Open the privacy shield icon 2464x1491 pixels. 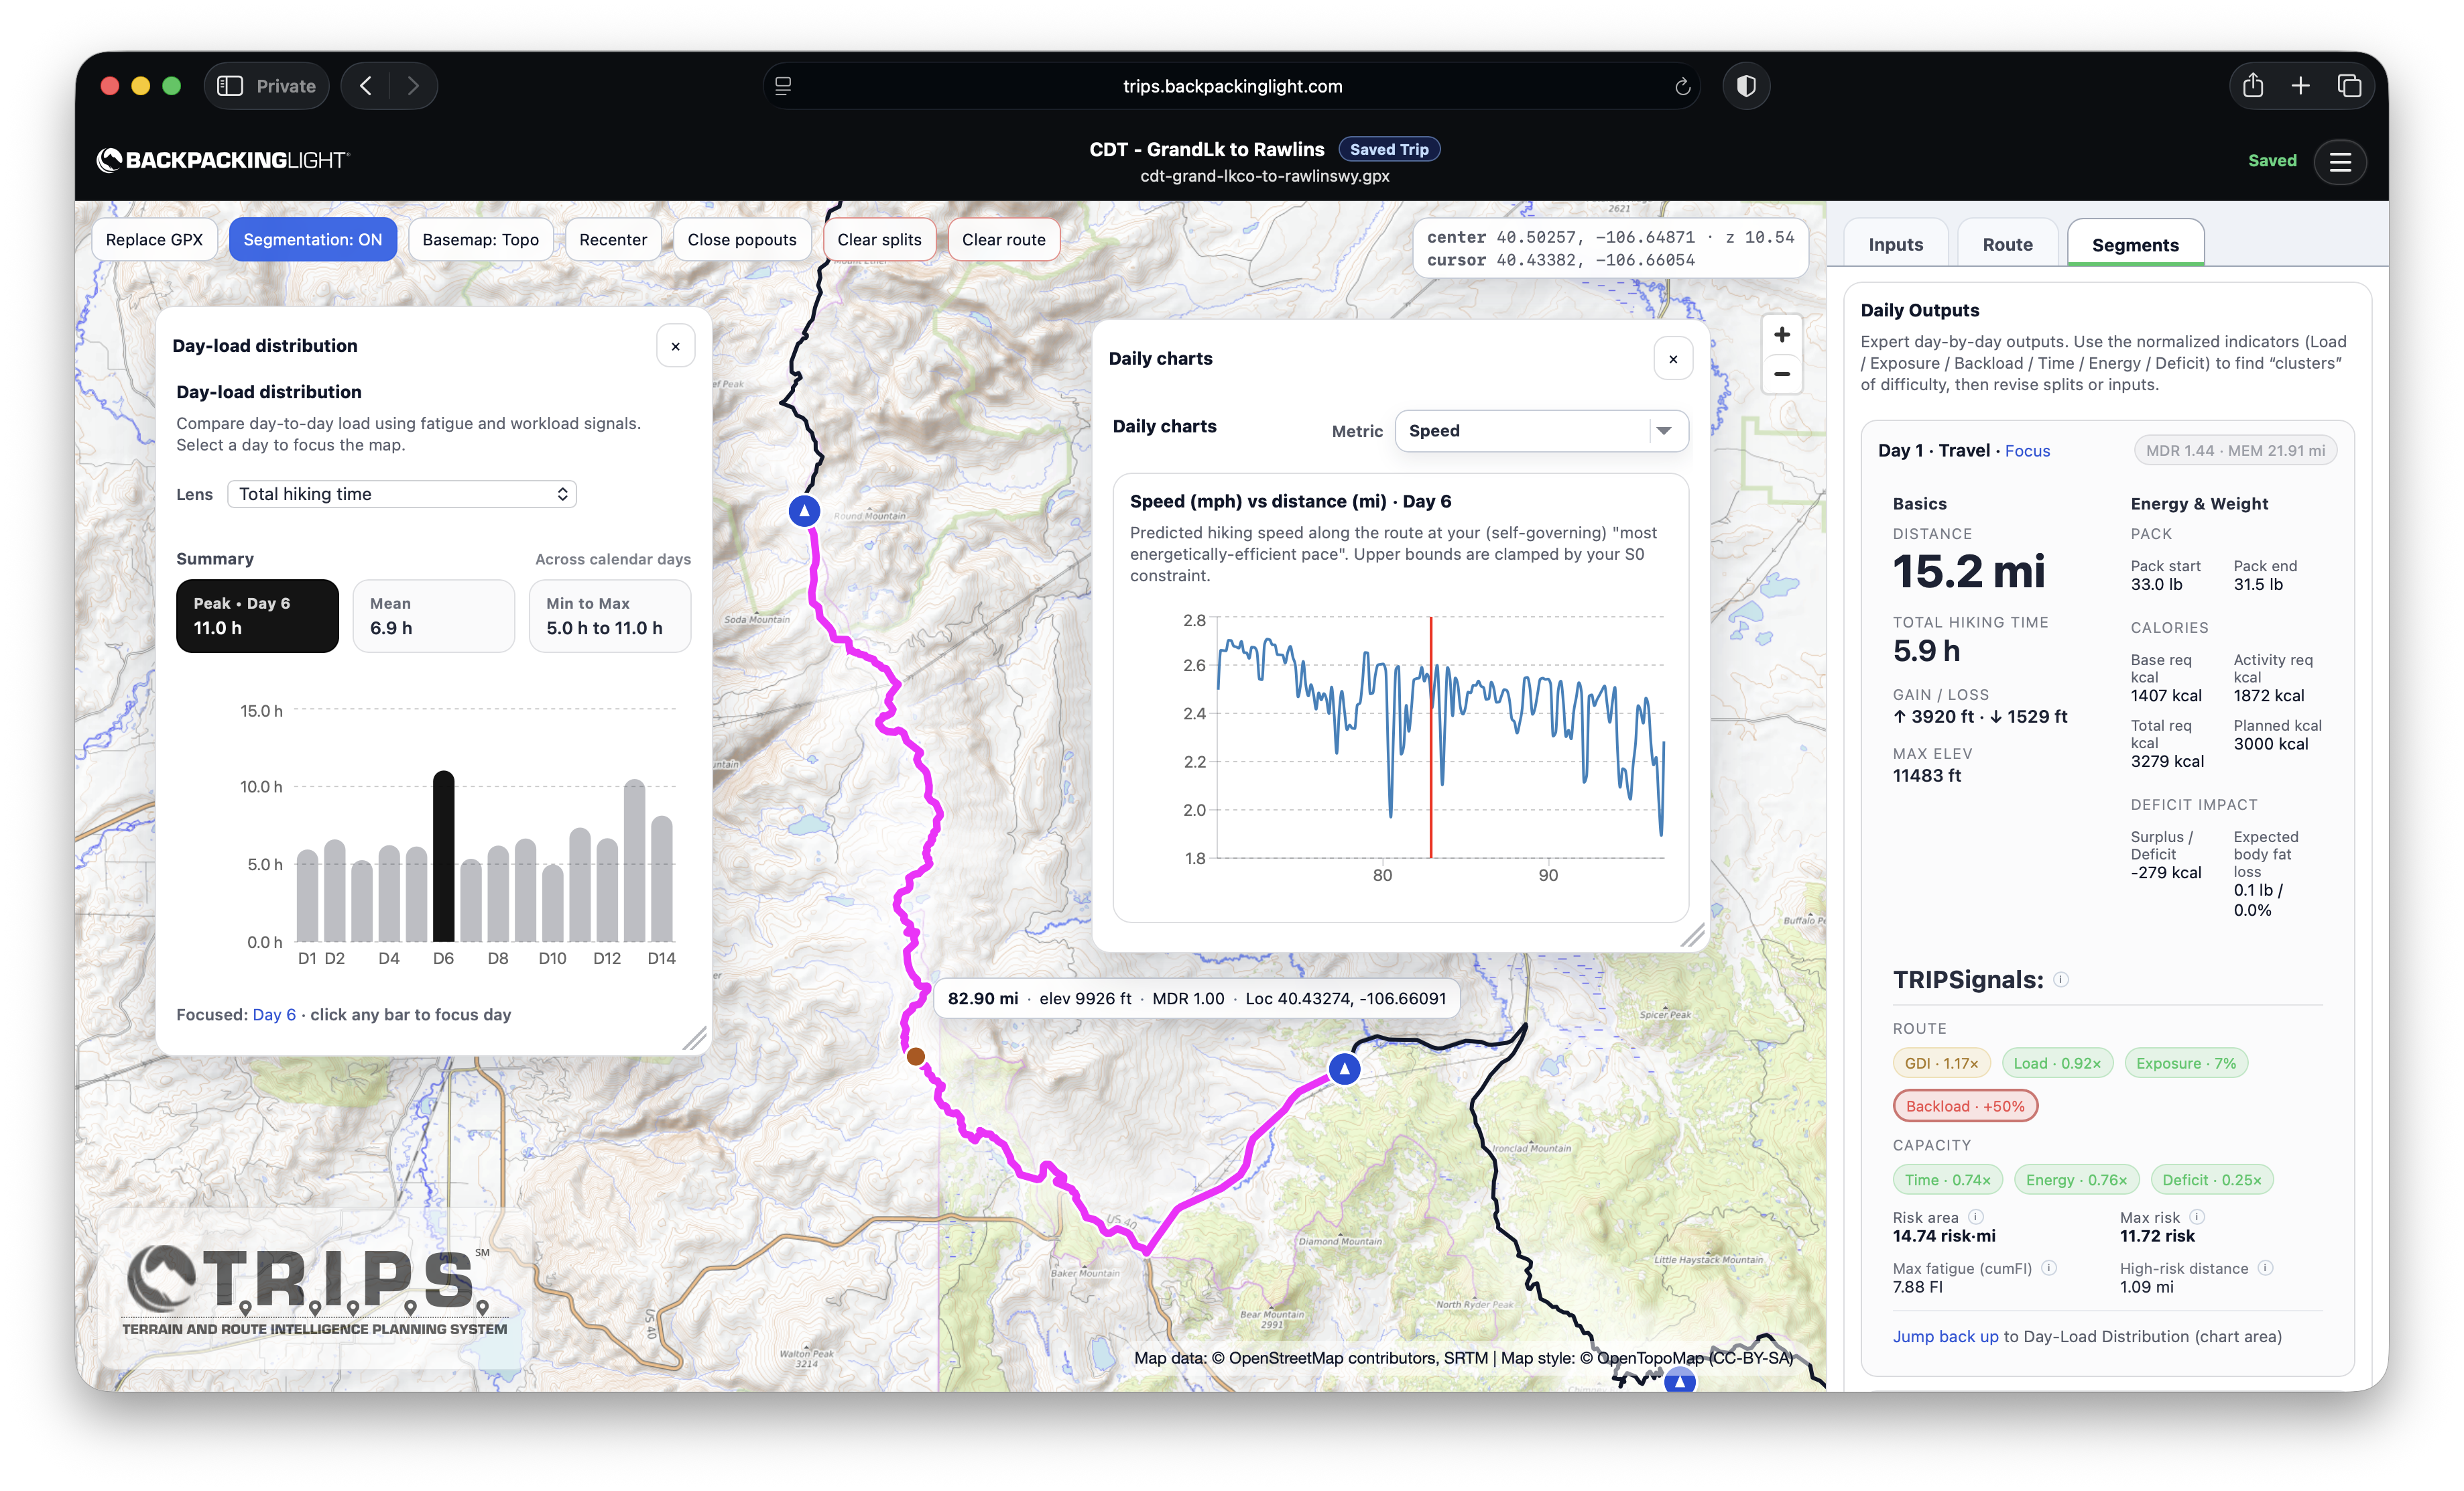coord(1746,86)
